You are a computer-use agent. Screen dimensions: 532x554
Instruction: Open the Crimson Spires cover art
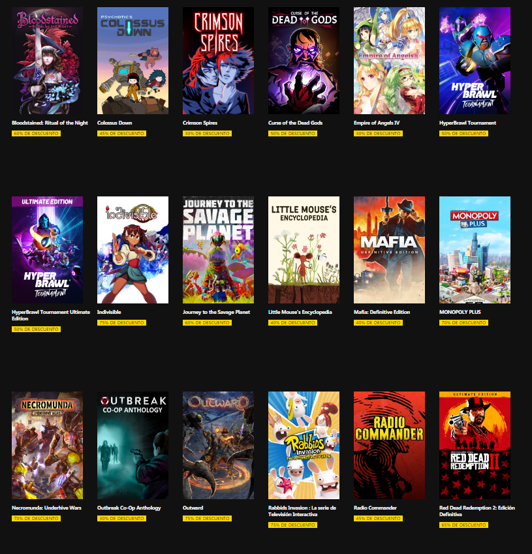(219, 61)
